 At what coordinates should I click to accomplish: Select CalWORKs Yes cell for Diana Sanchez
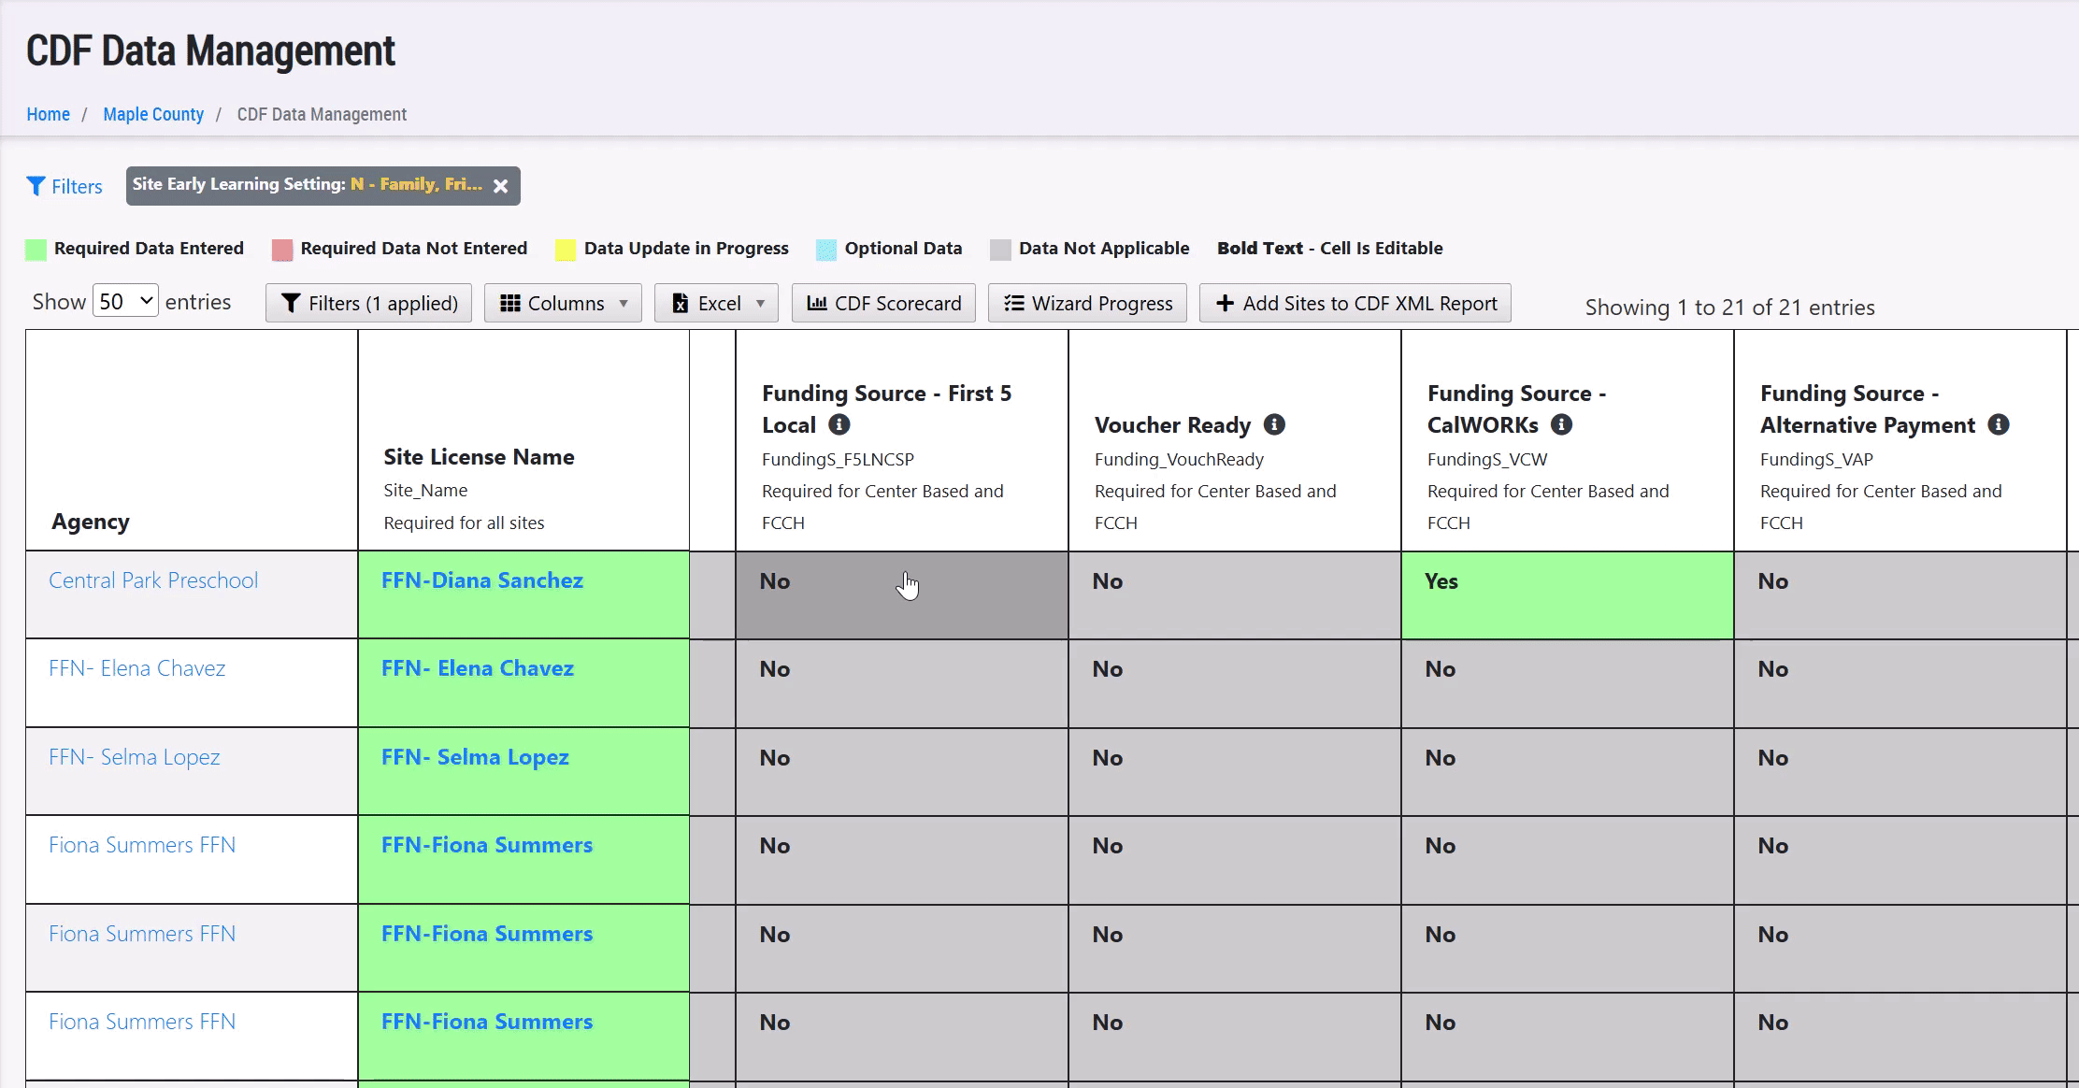coord(1568,595)
